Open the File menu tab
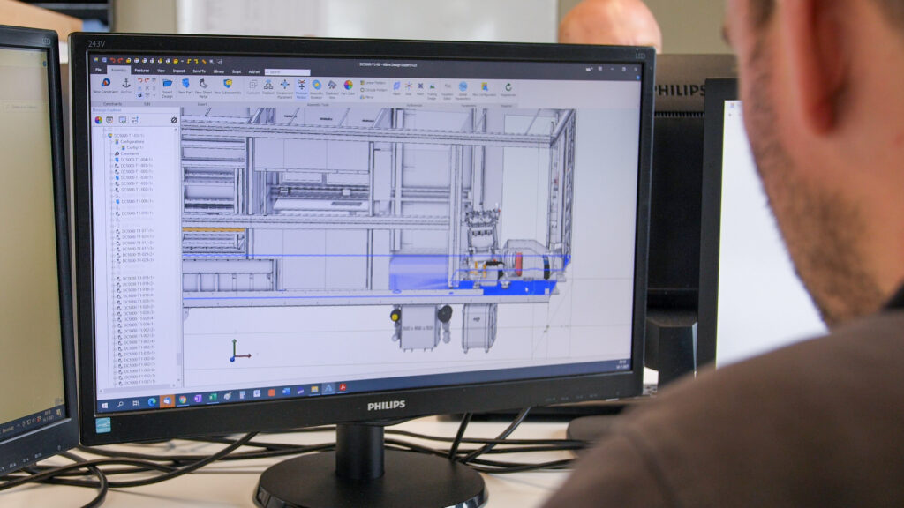The image size is (904, 508). [x=99, y=69]
